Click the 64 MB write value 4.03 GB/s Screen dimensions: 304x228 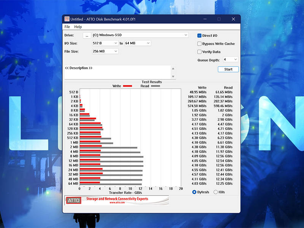pyautogui.click(x=199, y=184)
